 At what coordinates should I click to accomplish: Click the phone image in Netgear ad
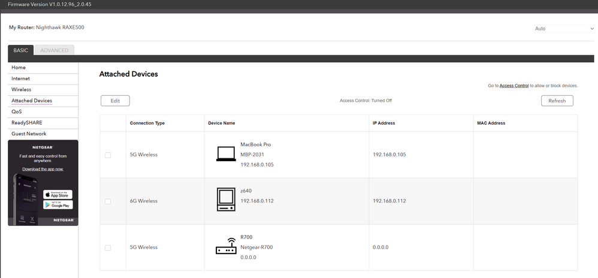(23, 201)
